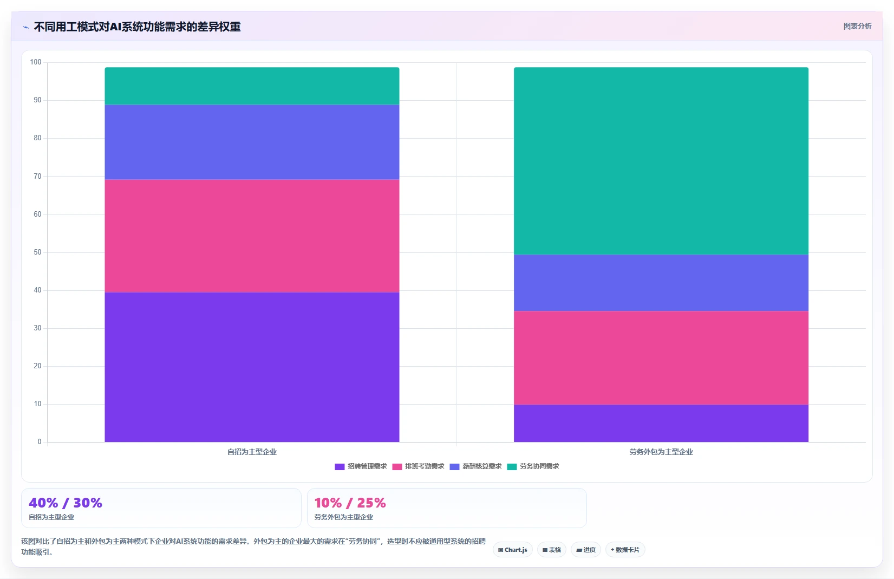The width and height of the screenshot is (894, 579).
Task: Click teal 劳务协同 segment of 自招为主型企业 bar
Action: click(252, 86)
